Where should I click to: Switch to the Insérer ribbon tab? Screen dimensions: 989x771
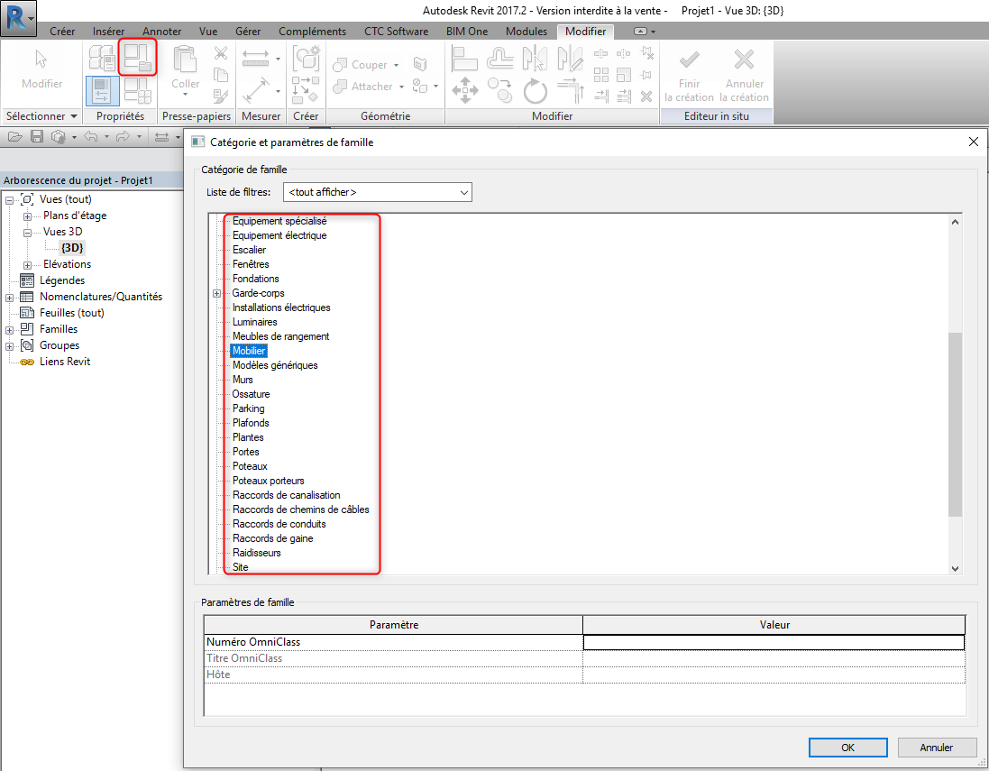(x=109, y=32)
